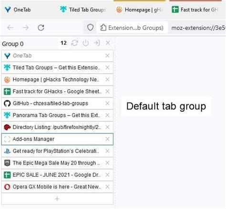Close the OneTab entry in the group list
The image size is (226, 209).
point(107,56)
